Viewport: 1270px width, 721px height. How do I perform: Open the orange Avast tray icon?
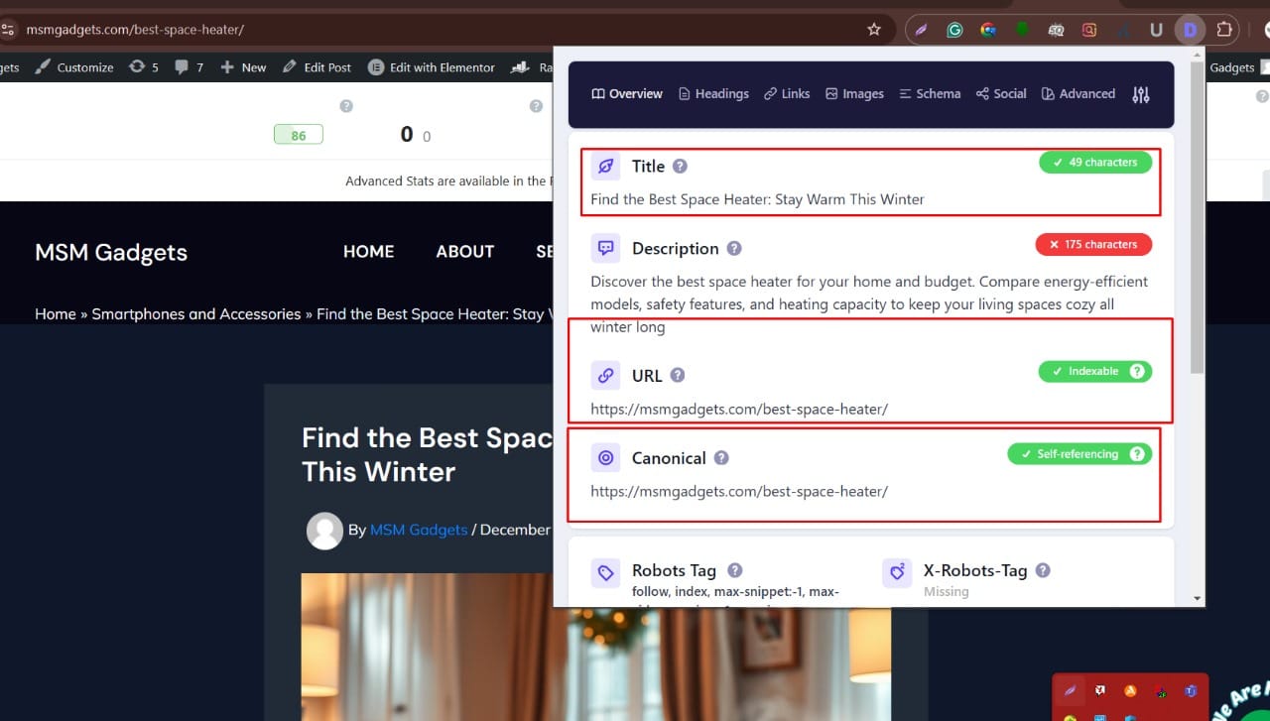(x=1130, y=690)
